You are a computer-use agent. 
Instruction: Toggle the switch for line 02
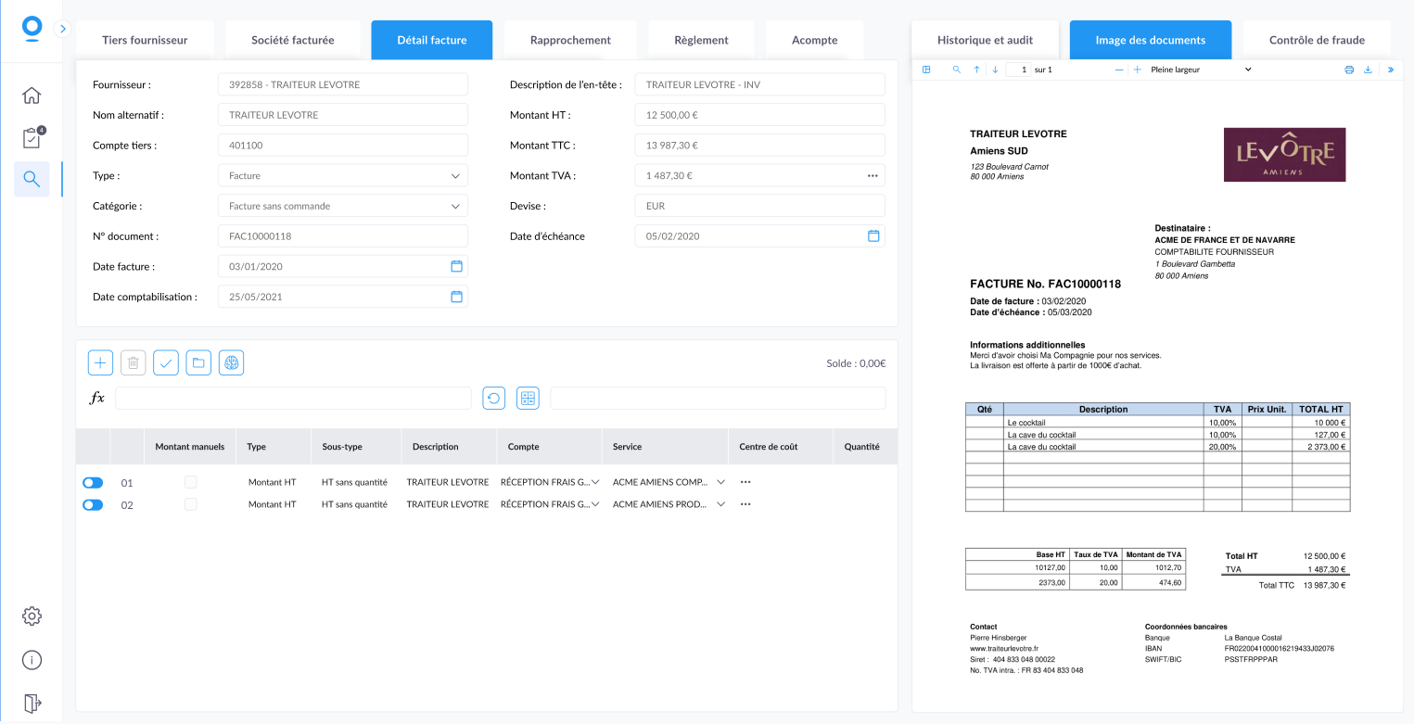93,505
